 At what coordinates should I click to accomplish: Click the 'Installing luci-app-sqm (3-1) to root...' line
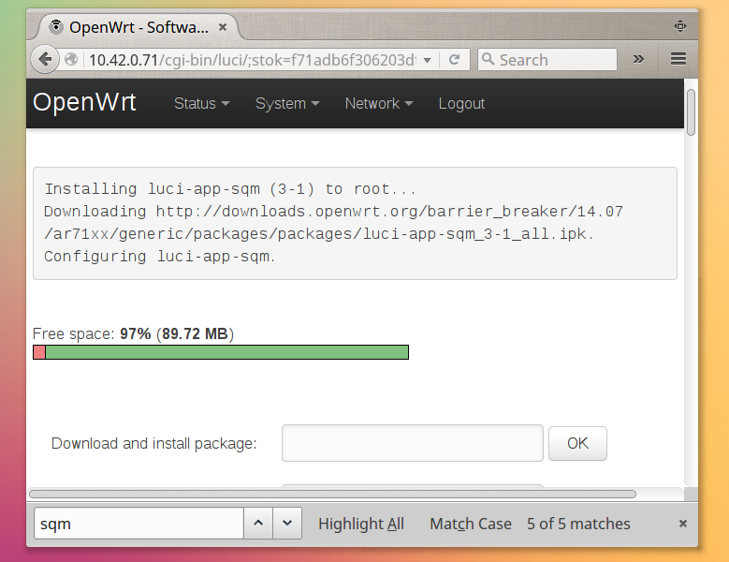[x=230, y=189]
